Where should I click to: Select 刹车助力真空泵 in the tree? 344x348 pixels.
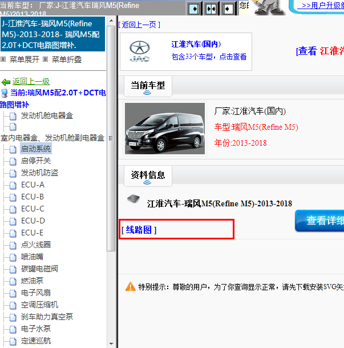point(47,317)
